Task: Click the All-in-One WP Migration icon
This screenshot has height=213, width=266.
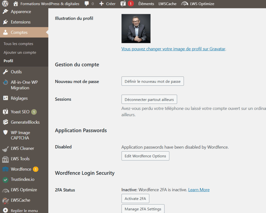Action: 5,83
